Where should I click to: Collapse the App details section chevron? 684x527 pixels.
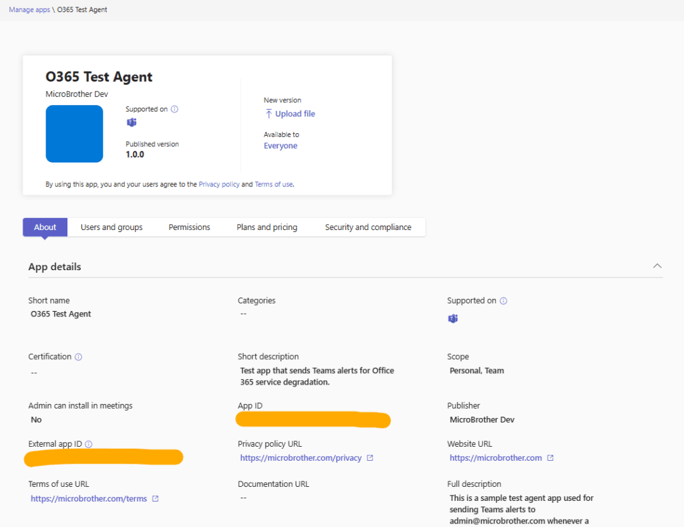point(657,266)
